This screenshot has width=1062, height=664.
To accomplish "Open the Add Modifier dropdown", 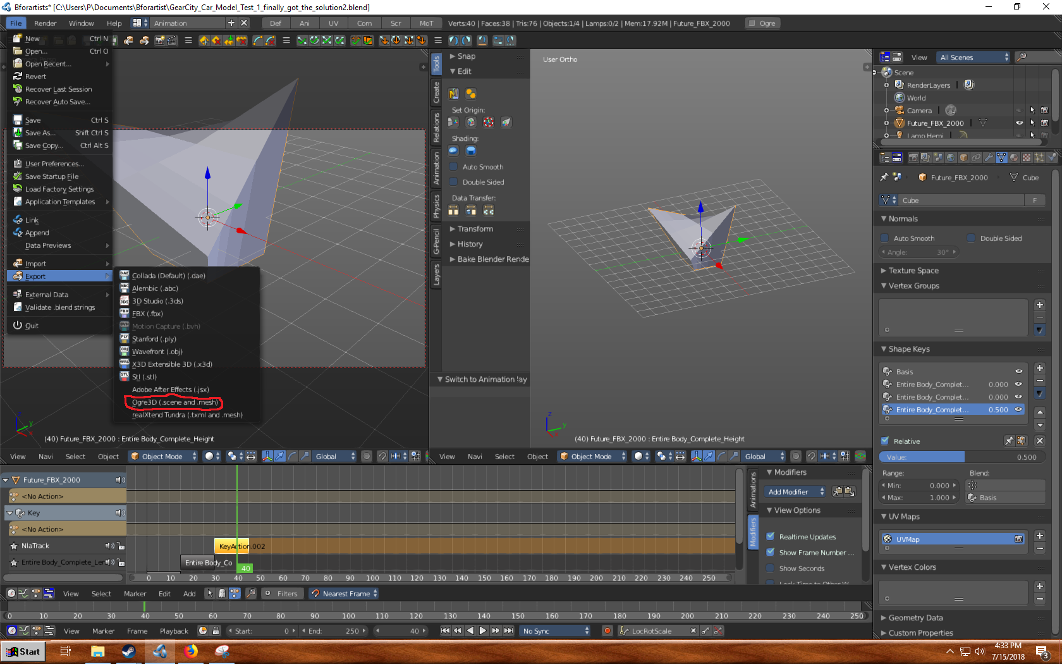I will [x=795, y=492].
